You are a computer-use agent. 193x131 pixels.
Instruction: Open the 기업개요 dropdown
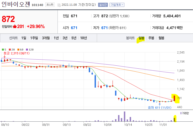[117, 5]
